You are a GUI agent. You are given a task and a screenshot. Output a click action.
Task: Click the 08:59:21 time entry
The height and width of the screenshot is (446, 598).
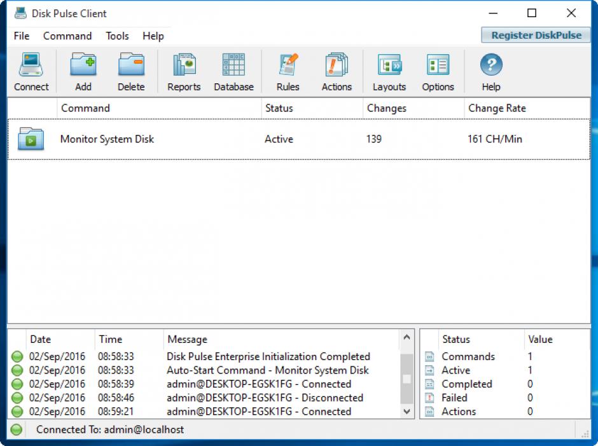tap(116, 412)
